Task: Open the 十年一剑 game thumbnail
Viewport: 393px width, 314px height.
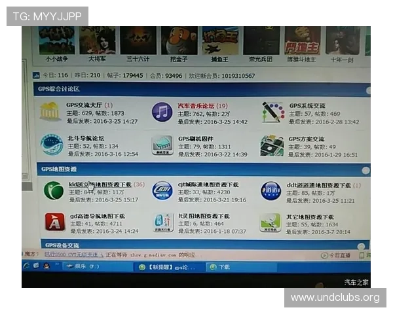Action: 343,41
